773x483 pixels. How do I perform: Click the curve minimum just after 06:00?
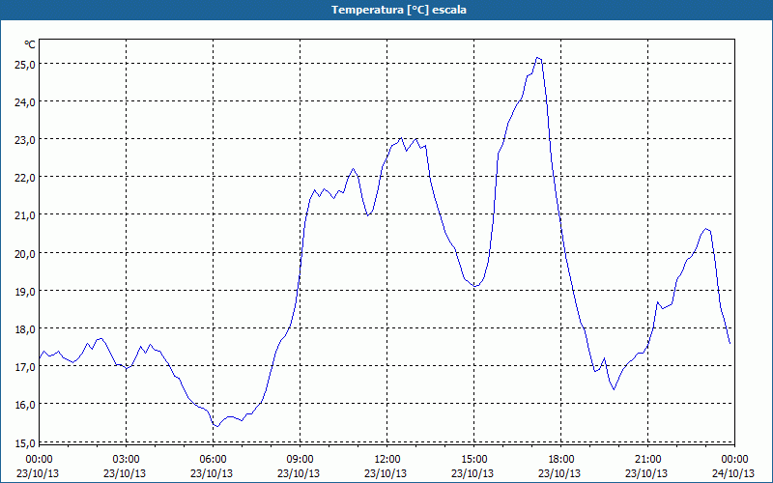[x=216, y=426]
